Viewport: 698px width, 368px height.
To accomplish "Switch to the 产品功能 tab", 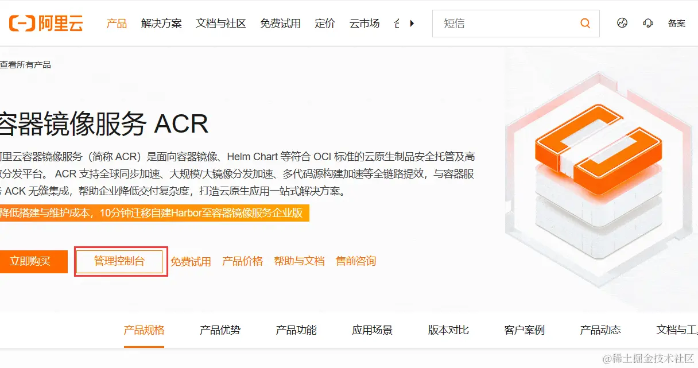I will 296,330.
